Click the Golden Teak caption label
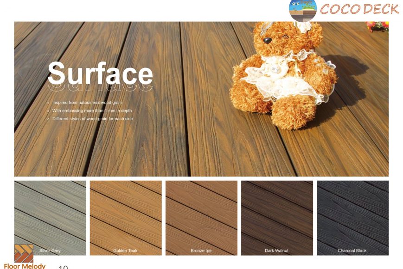The width and height of the screenshot is (403, 269). (125, 251)
